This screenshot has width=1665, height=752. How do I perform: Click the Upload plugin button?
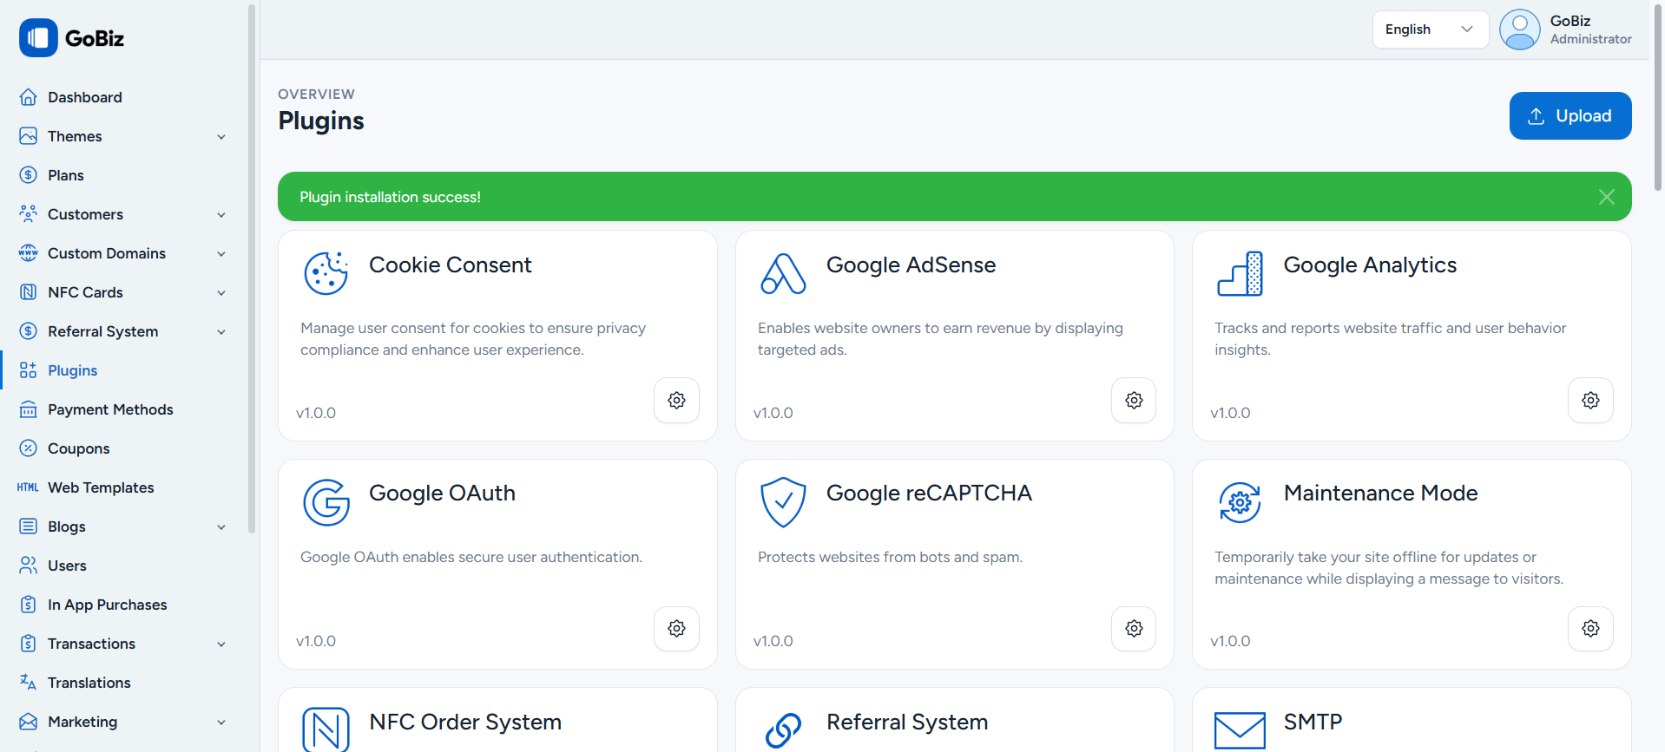point(1570,115)
